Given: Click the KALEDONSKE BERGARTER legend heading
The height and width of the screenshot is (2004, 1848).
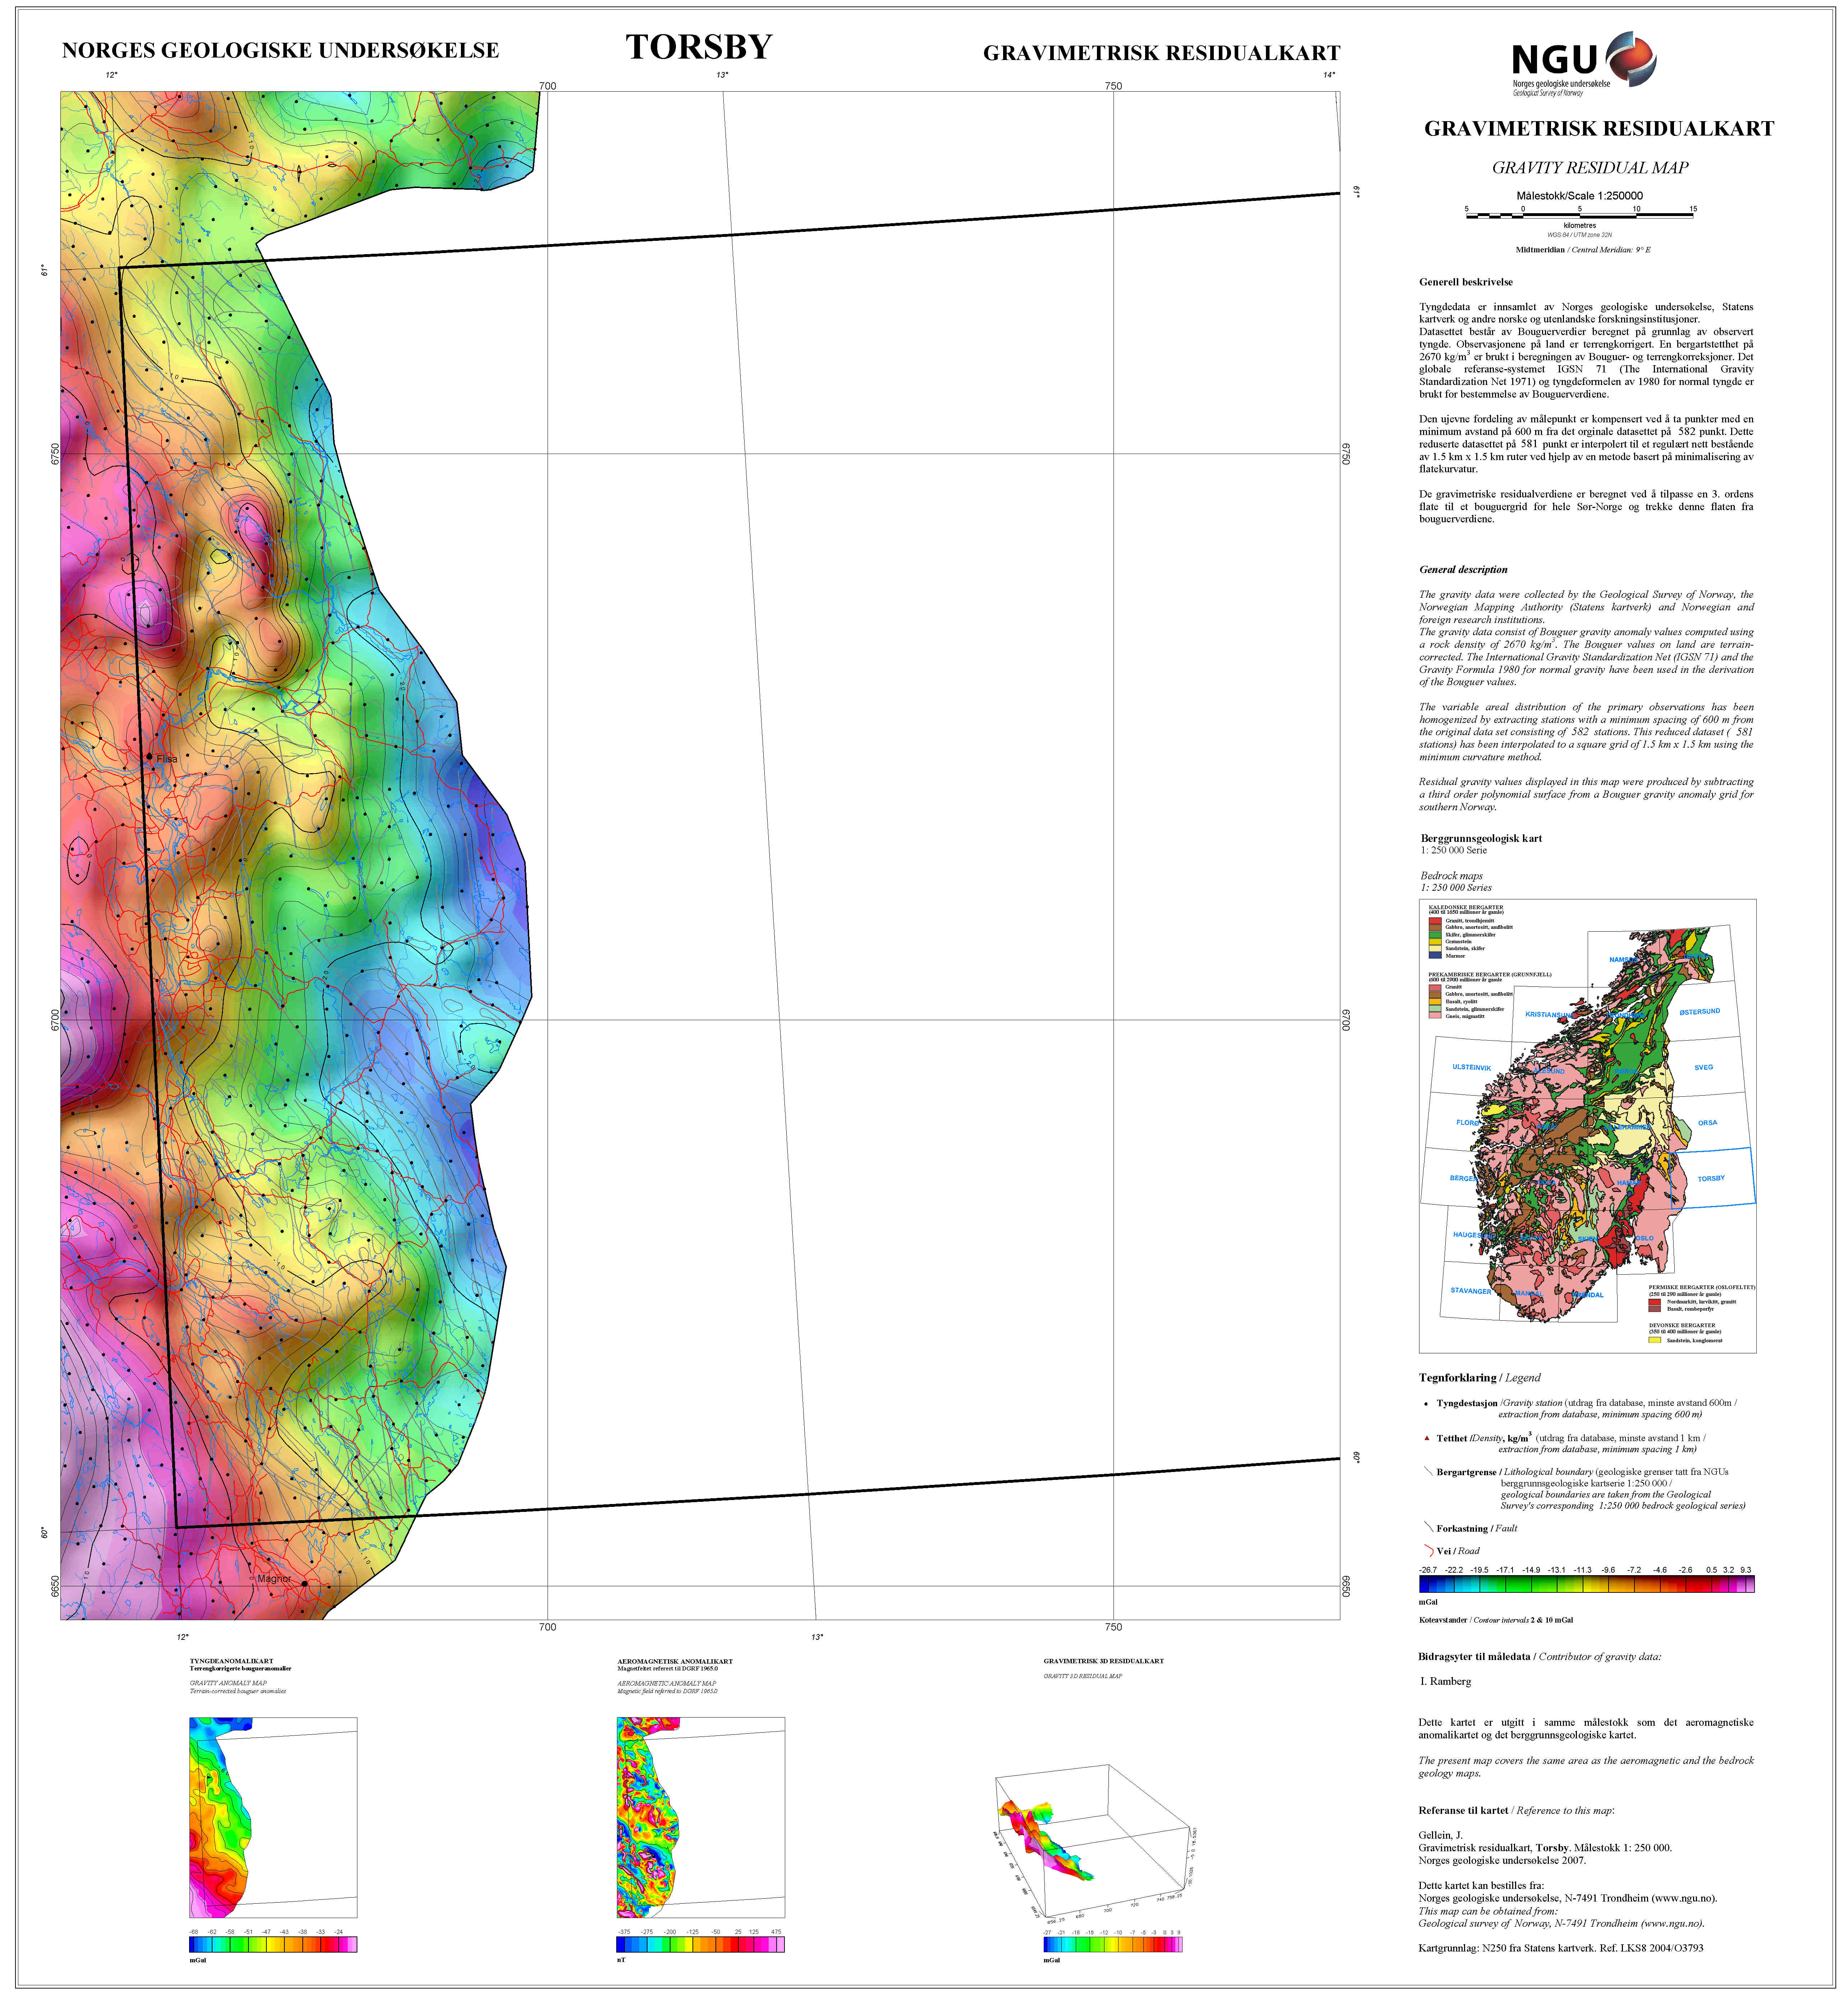Looking at the screenshot, I should click(1466, 908).
